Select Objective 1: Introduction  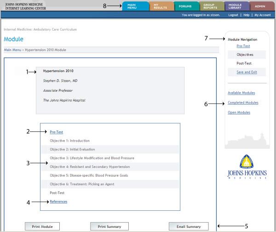(70, 141)
